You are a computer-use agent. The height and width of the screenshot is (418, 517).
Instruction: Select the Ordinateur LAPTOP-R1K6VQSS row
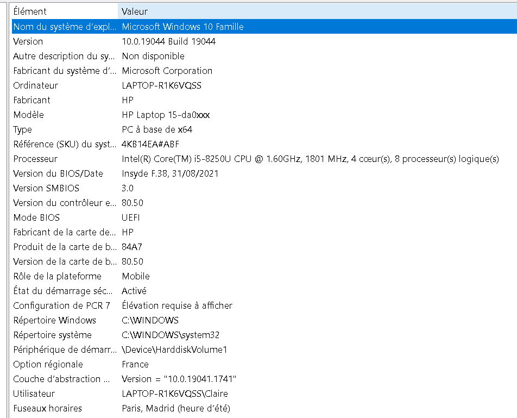click(x=264, y=85)
